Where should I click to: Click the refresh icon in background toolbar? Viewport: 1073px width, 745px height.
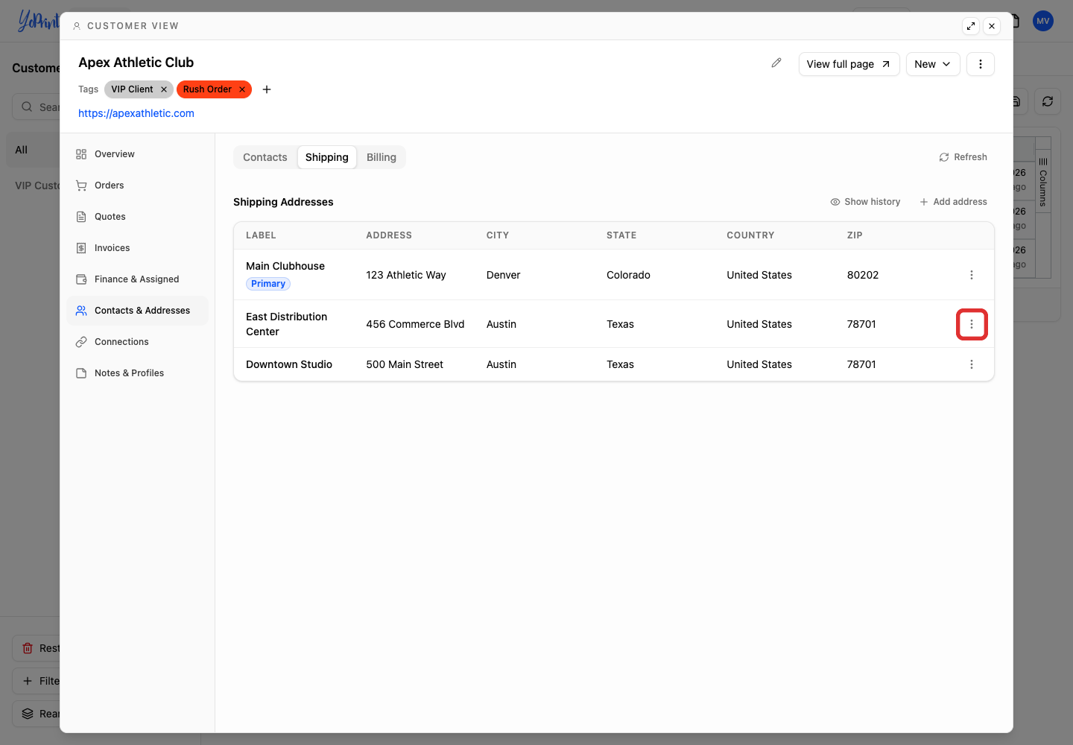click(x=1048, y=101)
